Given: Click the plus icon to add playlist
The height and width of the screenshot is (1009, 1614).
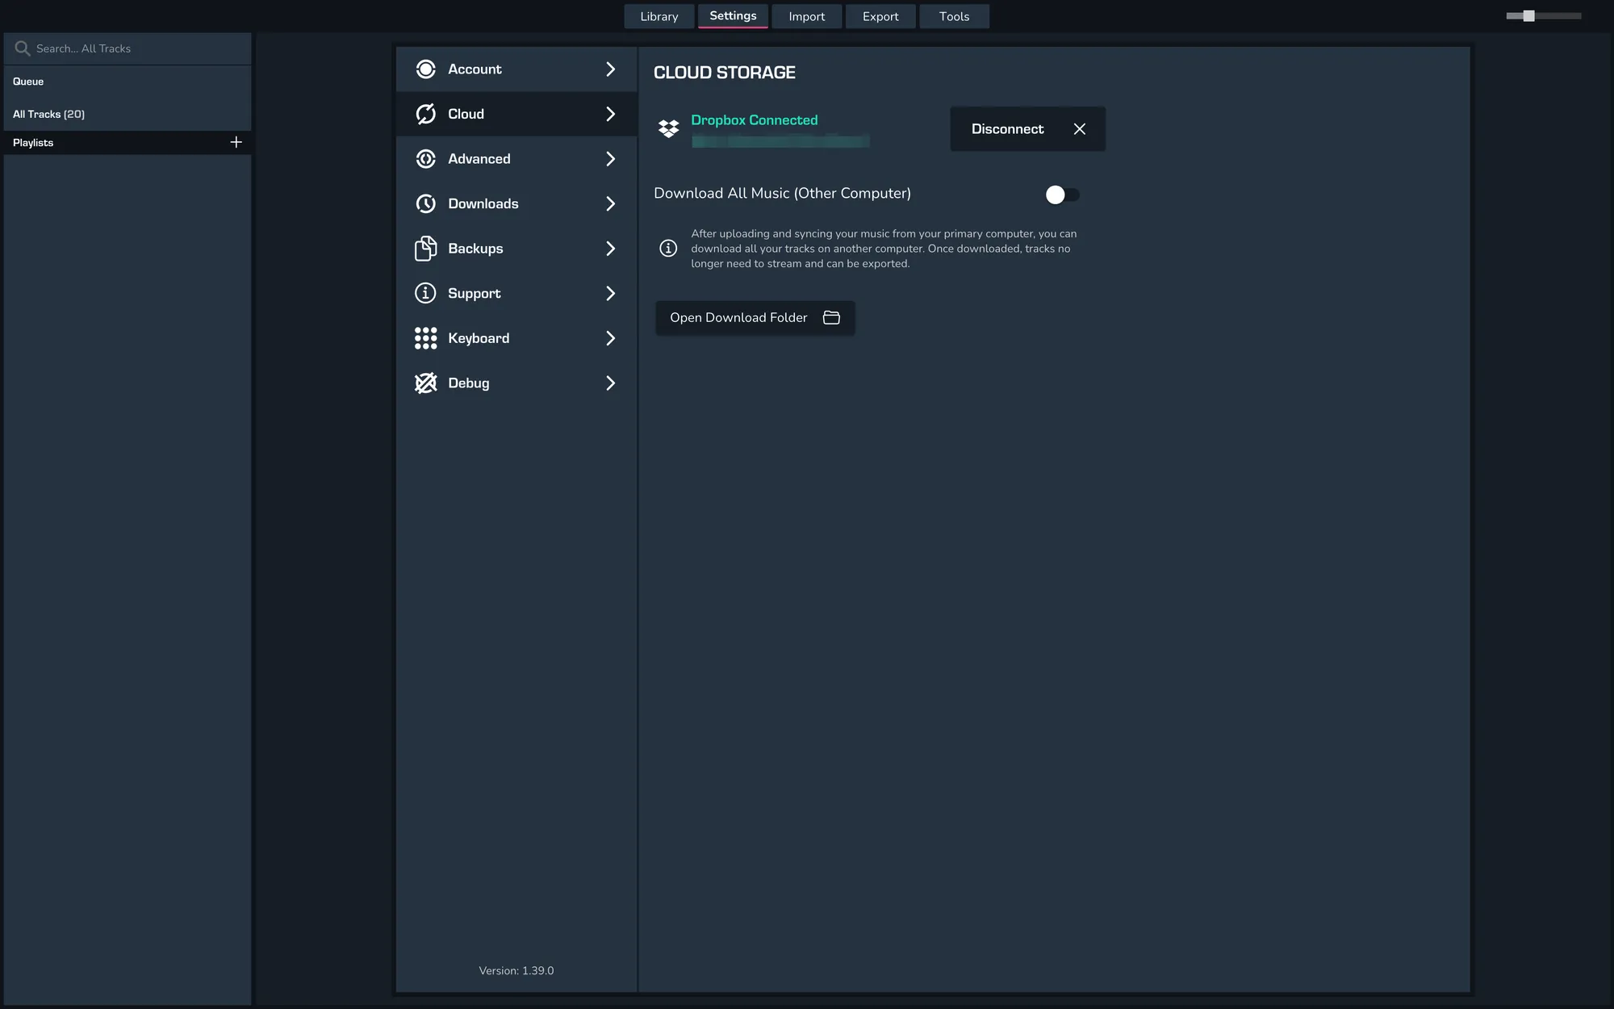Looking at the screenshot, I should [236, 142].
